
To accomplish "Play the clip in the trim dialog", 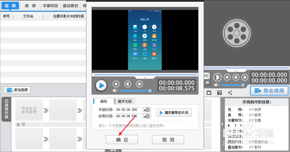I will (101, 86).
